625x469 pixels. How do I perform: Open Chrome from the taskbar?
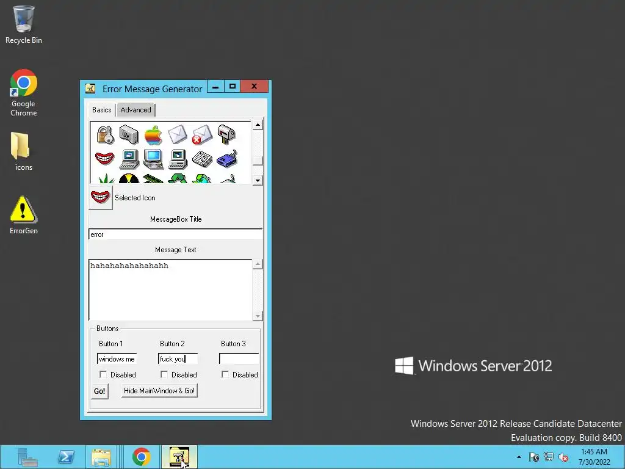click(x=142, y=457)
